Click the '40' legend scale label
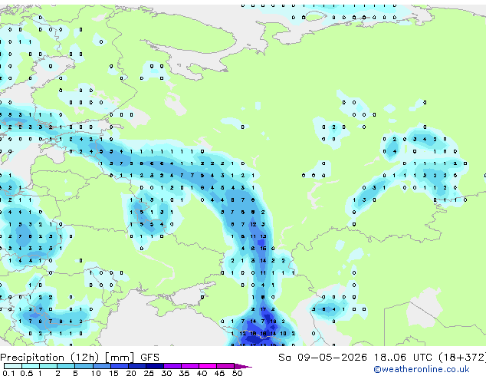486x376 pixels. click(x=202, y=373)
